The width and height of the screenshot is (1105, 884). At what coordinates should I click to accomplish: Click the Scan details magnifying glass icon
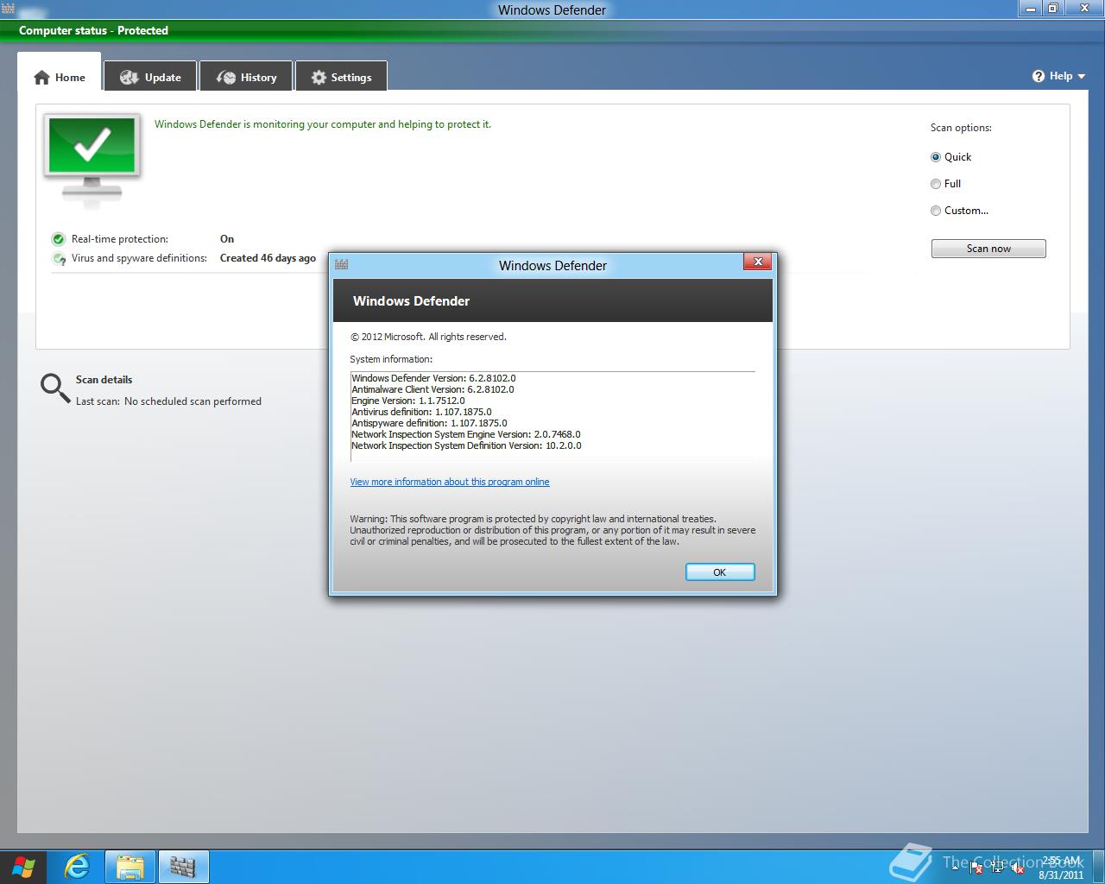[x=55, y=388]
